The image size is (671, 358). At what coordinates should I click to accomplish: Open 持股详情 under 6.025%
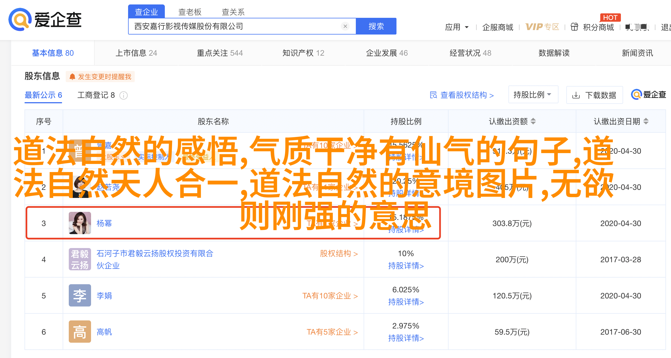(406, 302)
